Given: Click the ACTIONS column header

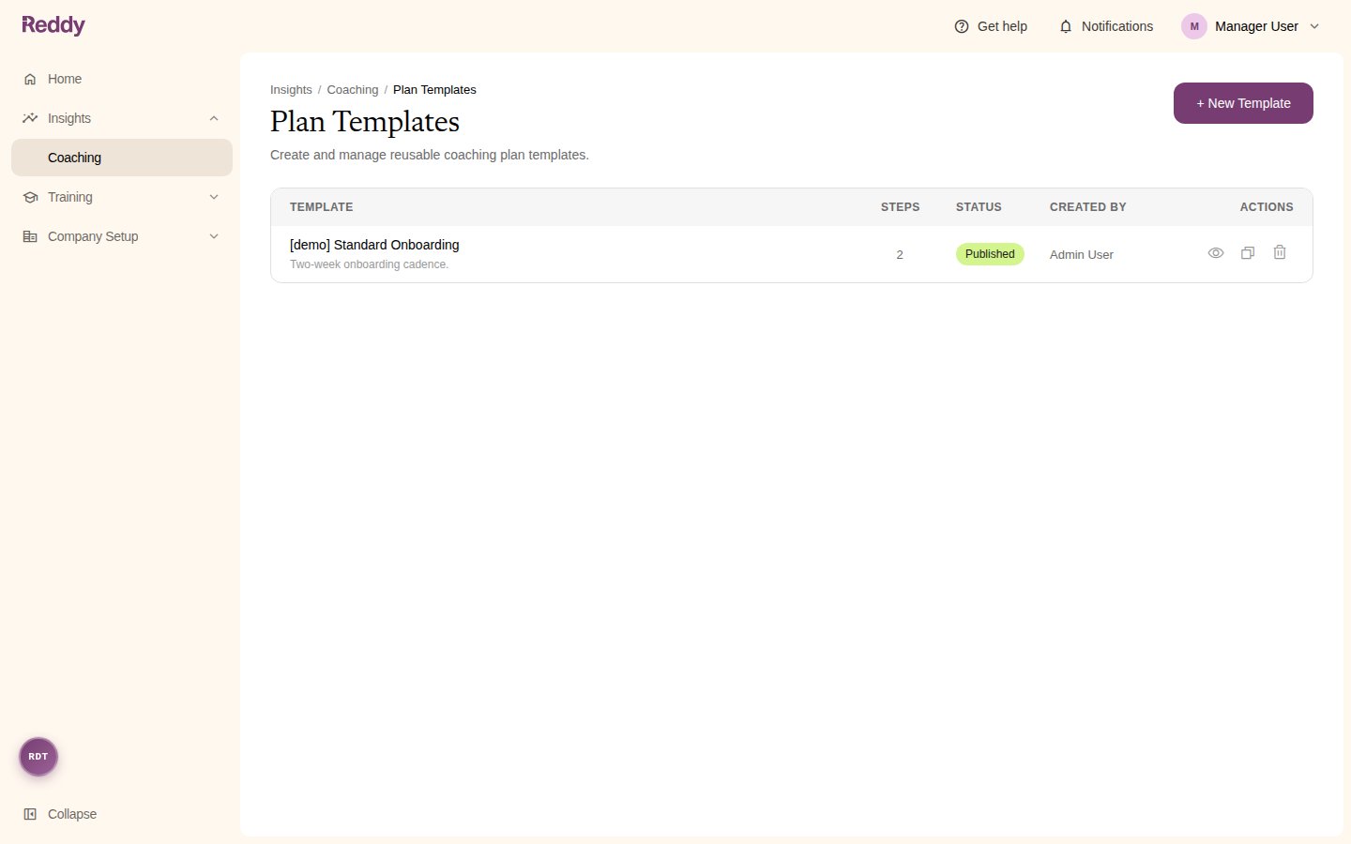Looking at the screenshot, I should (1267, 207).
